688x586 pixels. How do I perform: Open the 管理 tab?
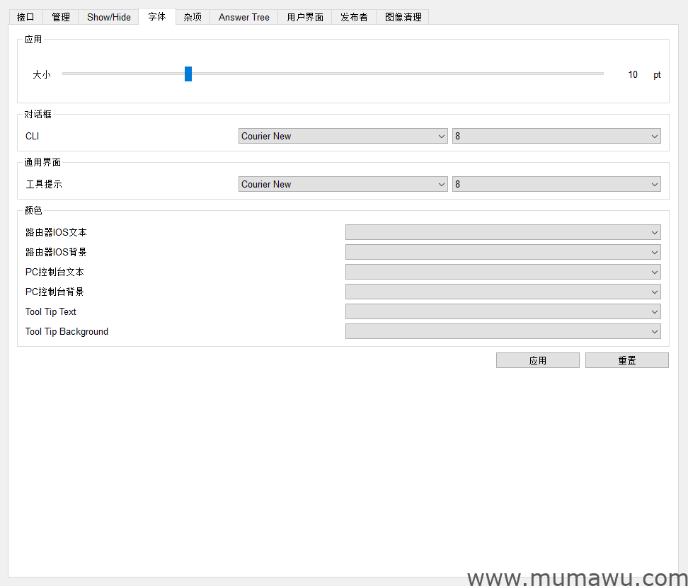click(61, 17)
